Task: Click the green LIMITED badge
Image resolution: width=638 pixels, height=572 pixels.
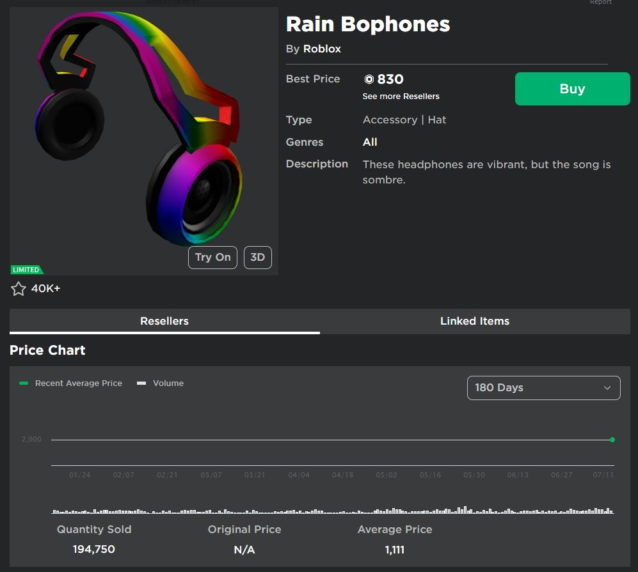Action: tap(26, 270)
